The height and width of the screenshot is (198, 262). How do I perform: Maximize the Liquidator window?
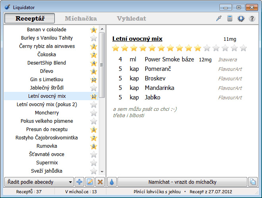pos(239,8)
